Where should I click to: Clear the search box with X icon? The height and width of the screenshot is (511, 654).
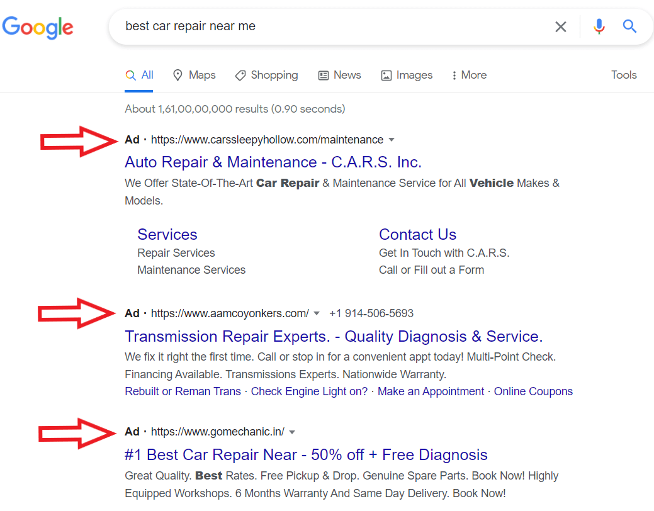click(x=560, y=26)
